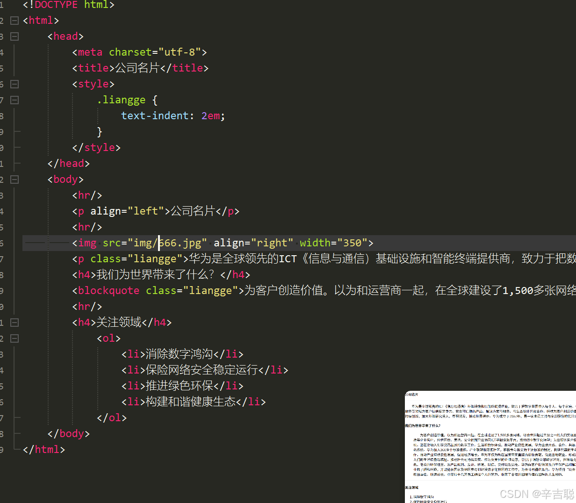Click the .liangge selector in the style block
The width and height of the screenshot is (576, 503).
[121, 100]
